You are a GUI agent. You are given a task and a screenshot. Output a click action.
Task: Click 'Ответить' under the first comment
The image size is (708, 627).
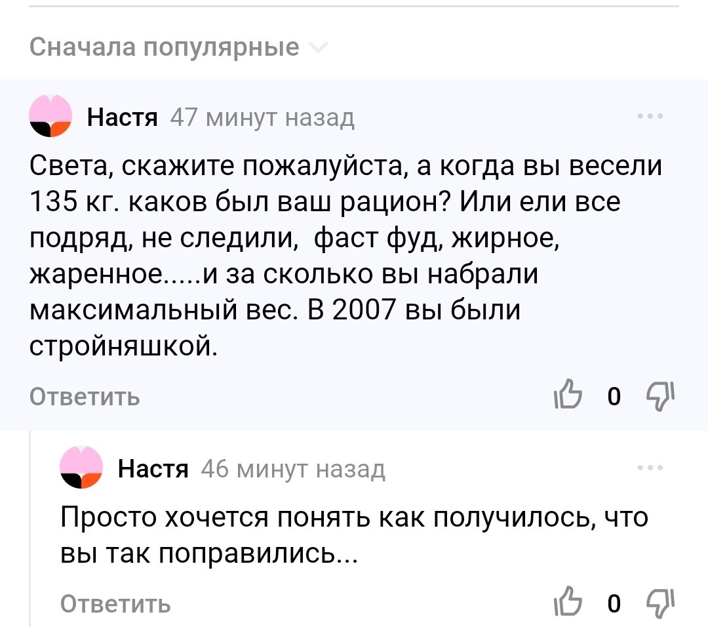coord(85,397)
